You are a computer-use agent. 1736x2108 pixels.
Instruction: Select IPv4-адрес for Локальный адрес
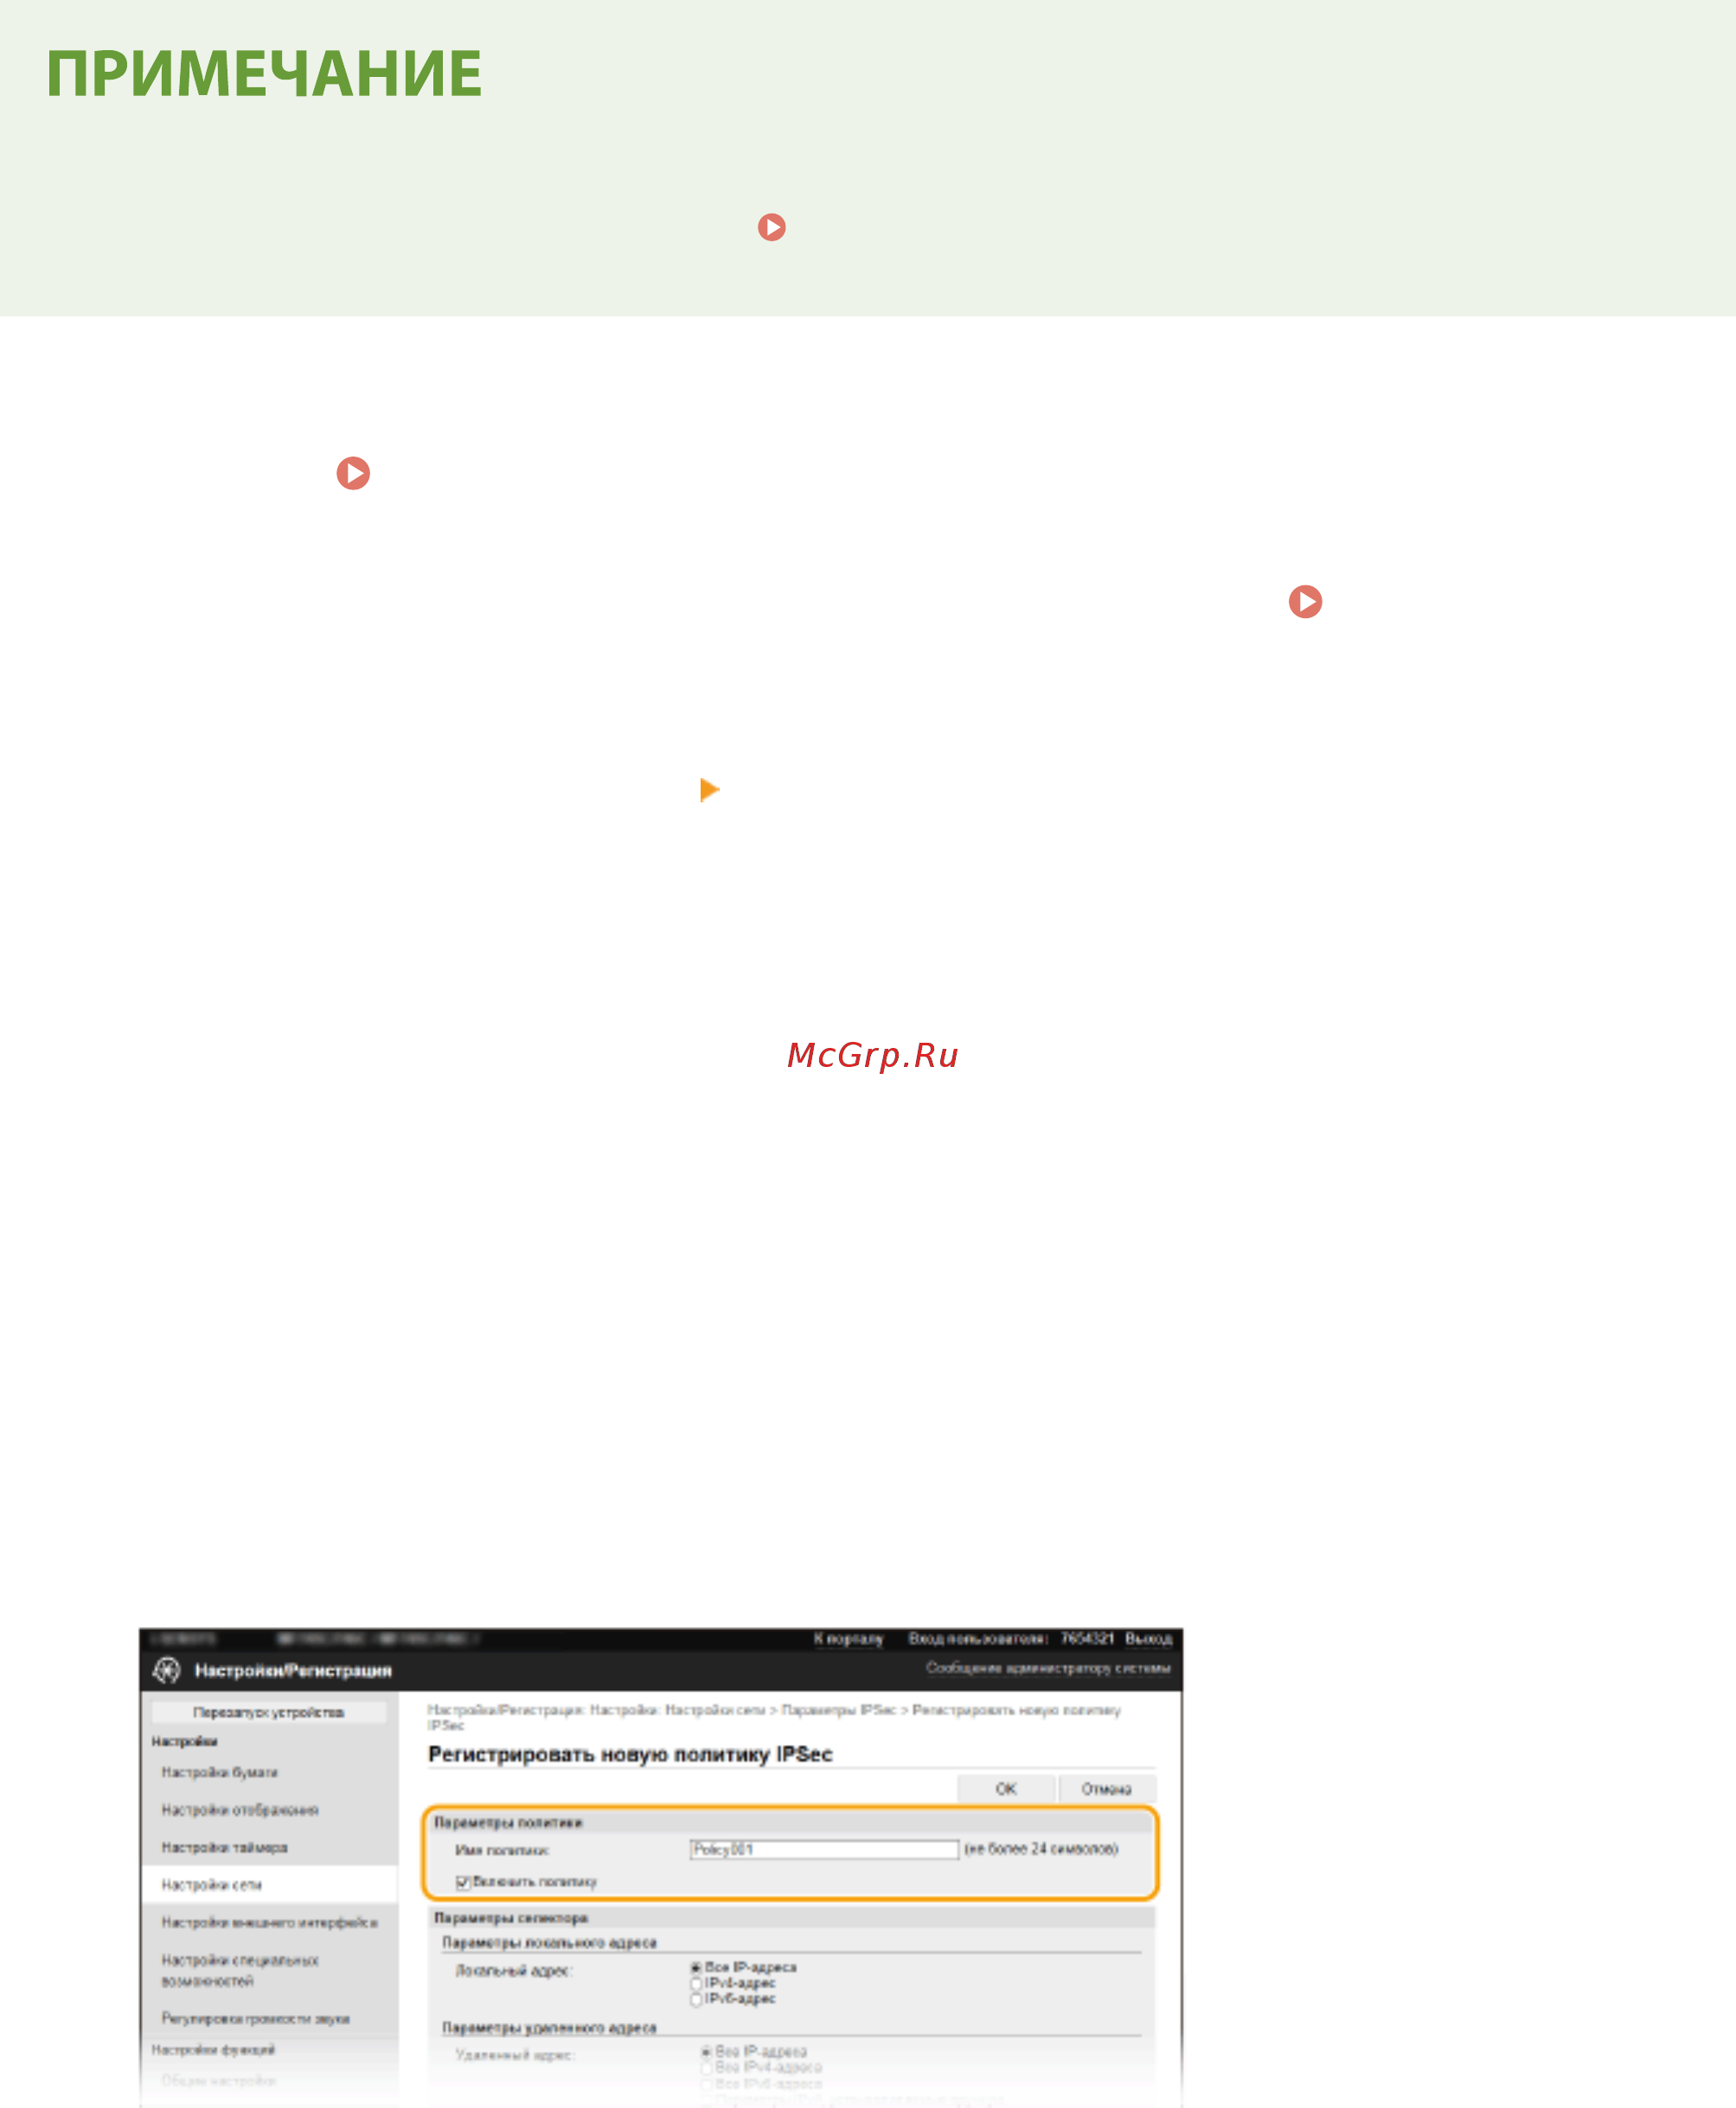click(696, 1983)
